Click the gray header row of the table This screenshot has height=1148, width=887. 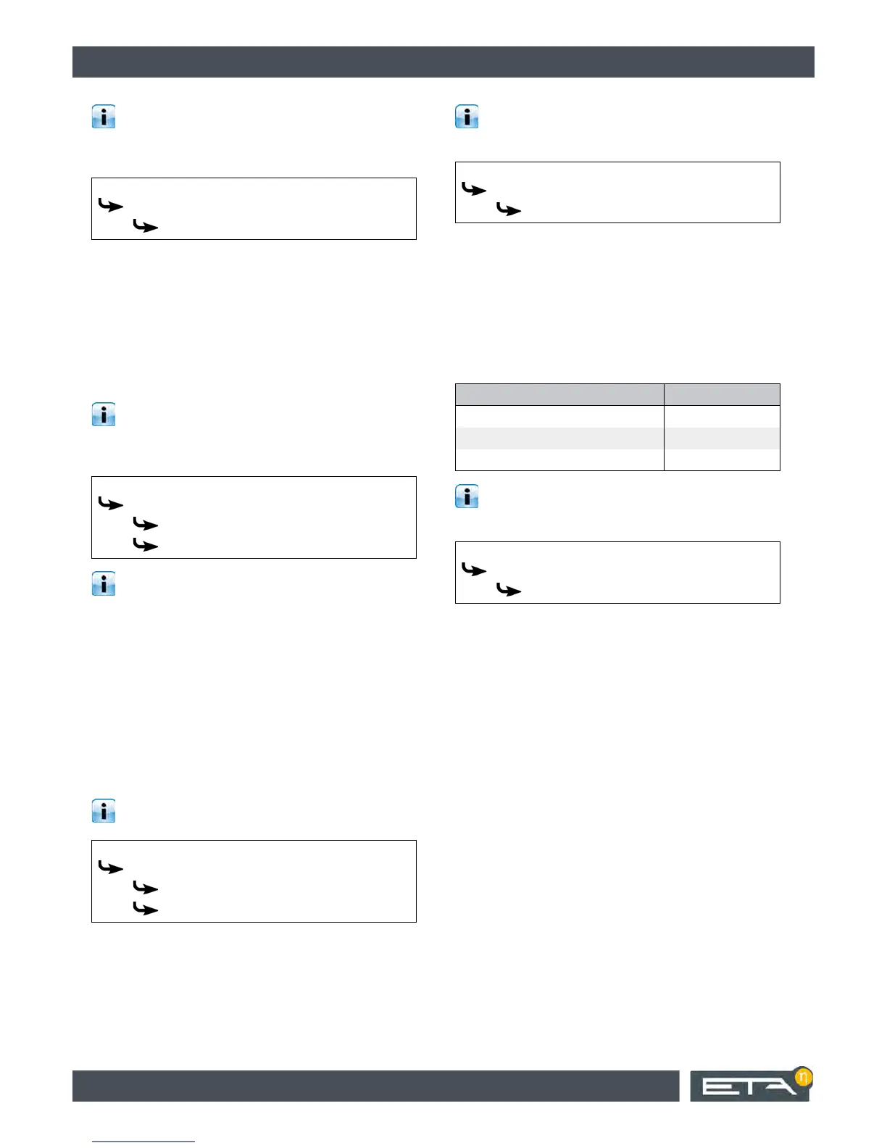point(617,395)
